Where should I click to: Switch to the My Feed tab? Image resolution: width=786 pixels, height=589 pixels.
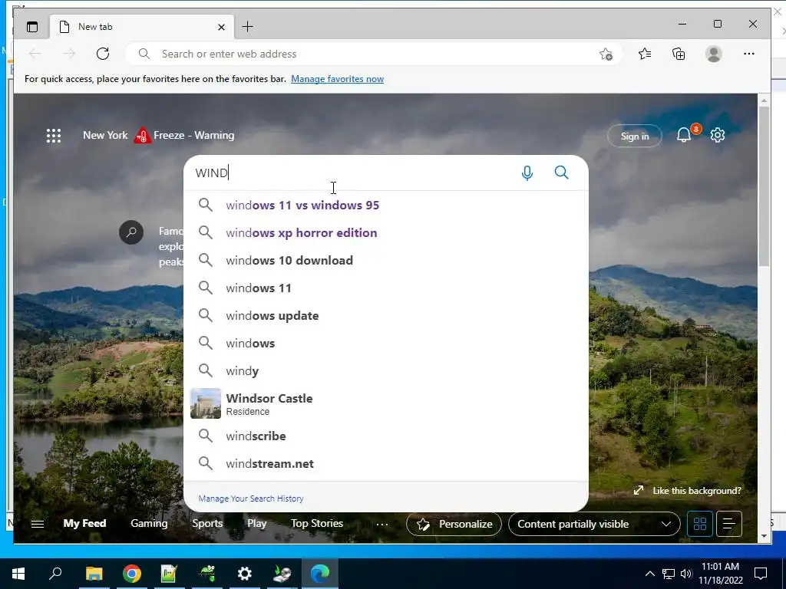(x=84, y=523)
